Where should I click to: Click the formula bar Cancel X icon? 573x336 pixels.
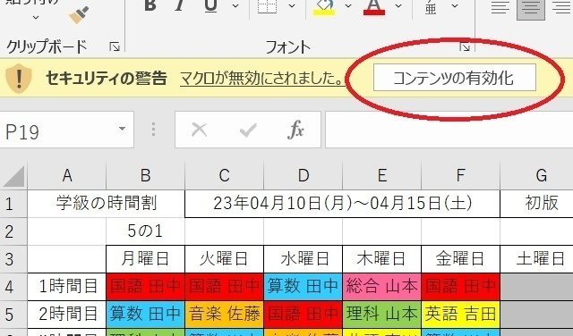click(x=199, y=130)
